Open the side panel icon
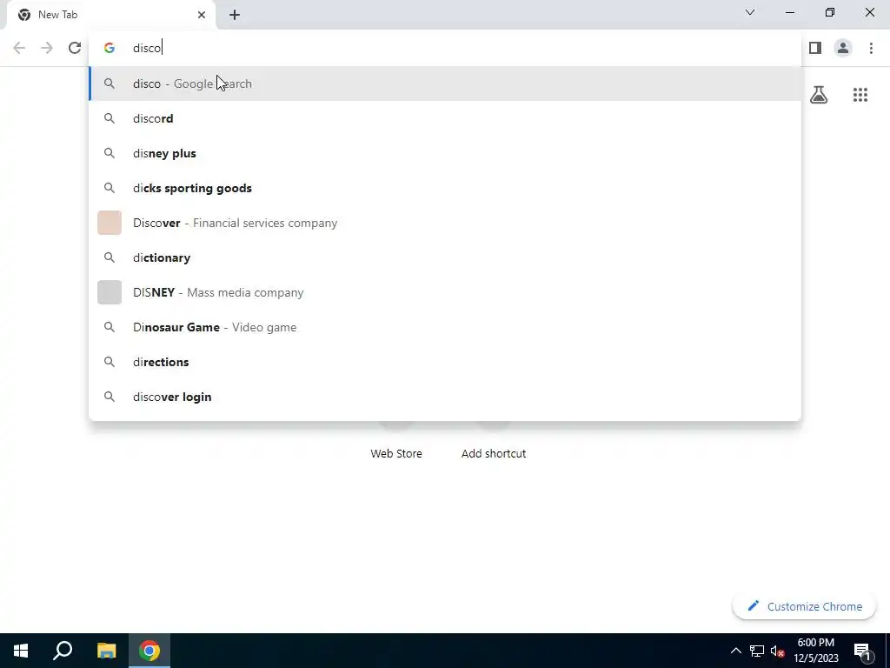Image resolution: width=890 pixels, height=668 pixels. pos(815,49)
